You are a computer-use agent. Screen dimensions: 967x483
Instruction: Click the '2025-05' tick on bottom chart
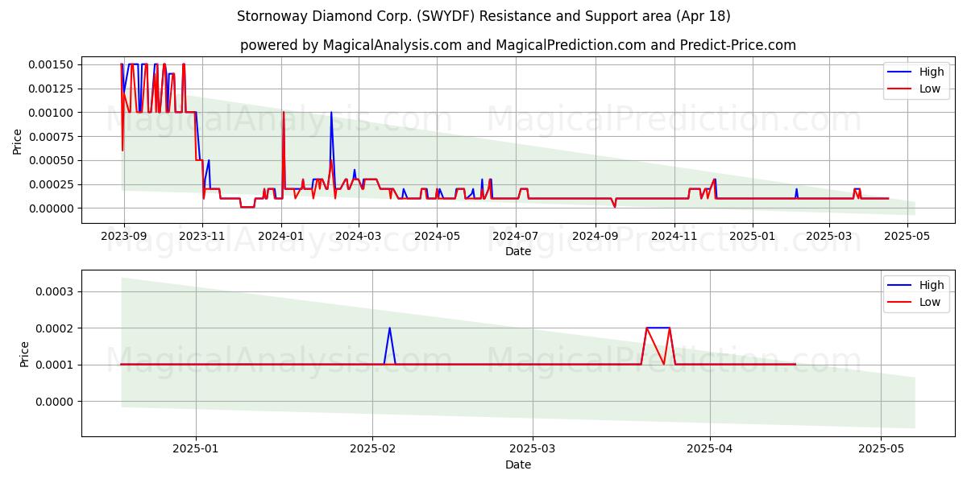881,448
